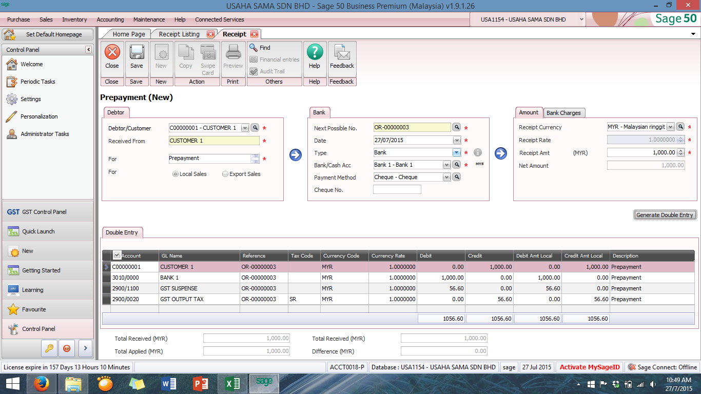Open the Sales menu
The width and height of the screenshot is (701, 394).
click(x=46, y=19)
